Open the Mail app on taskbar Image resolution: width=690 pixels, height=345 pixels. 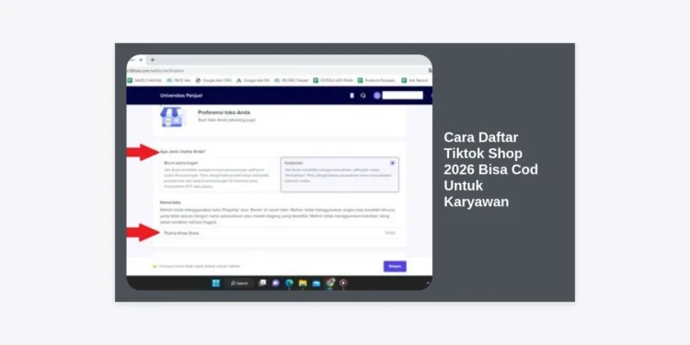[316, 283]
